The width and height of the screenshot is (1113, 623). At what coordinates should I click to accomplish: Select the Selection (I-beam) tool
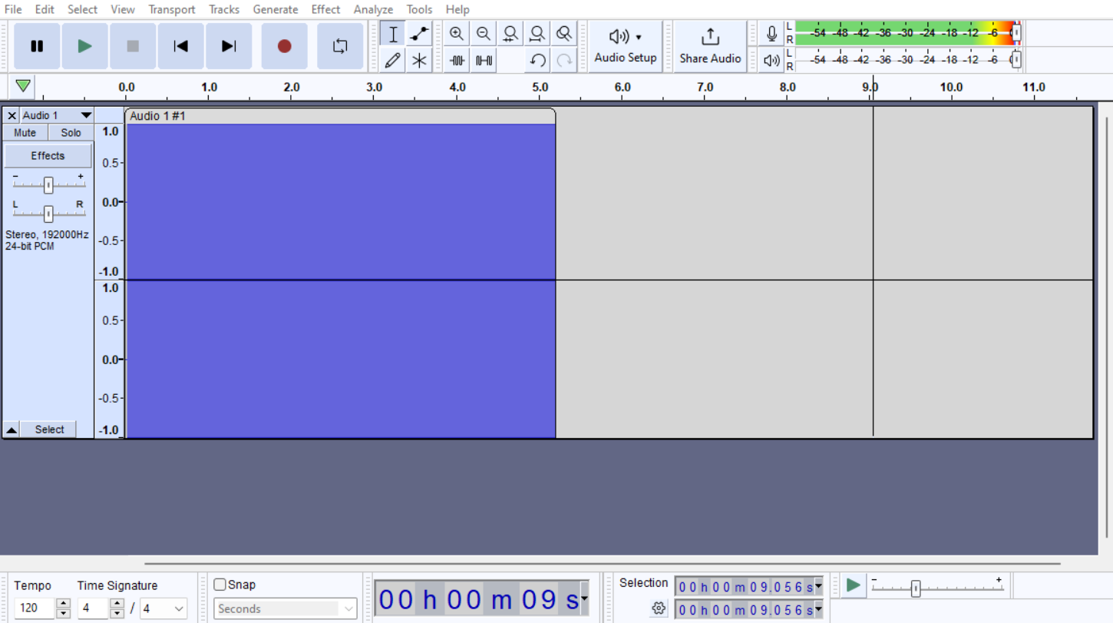393,34
